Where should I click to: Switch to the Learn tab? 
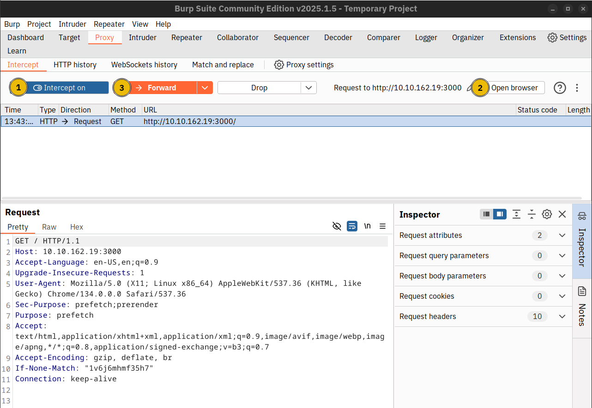pos(17,51)
